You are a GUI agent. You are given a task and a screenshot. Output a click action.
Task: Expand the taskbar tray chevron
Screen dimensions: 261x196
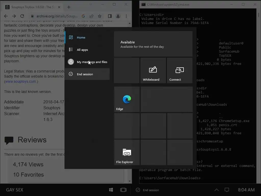click(x=217, y=190)
